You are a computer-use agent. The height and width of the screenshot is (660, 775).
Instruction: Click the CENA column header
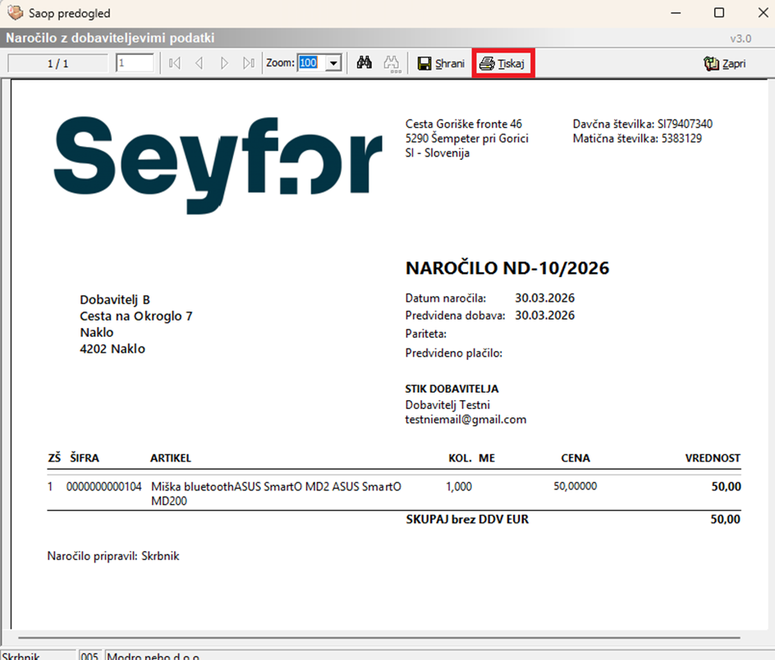coord(576,458)
